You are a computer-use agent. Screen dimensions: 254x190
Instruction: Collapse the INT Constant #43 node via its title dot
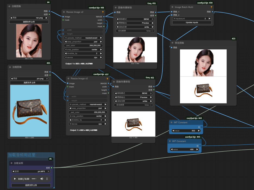(172, 122)
